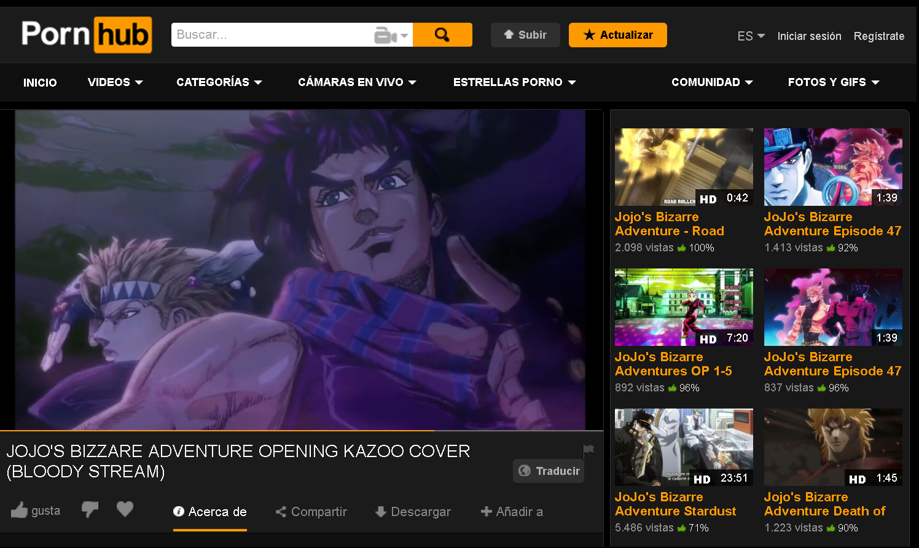Expand the VIDEOS menu

[115, 82]
